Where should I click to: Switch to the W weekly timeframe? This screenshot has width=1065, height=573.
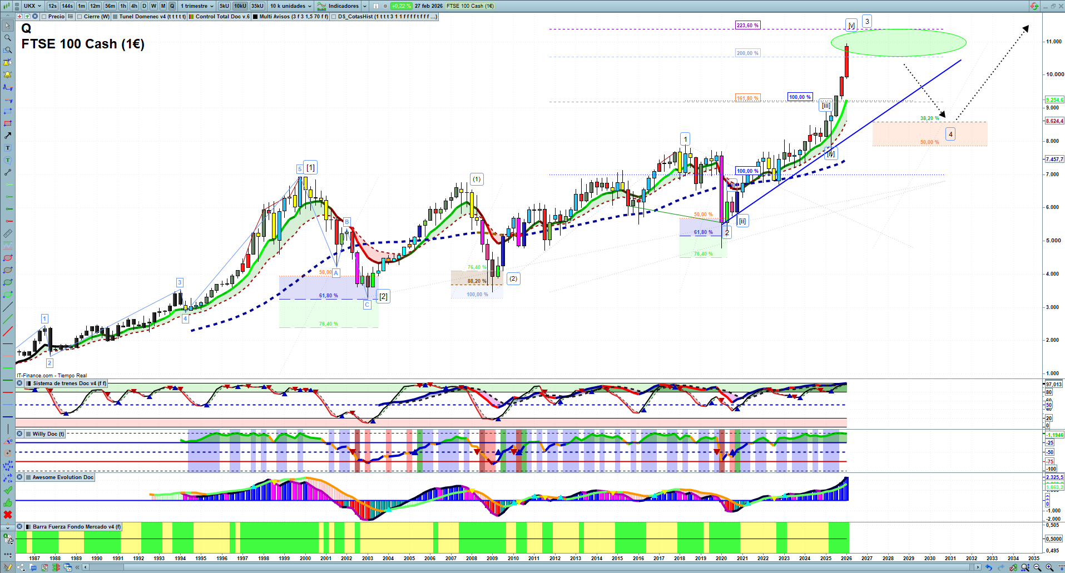(153, 6)
